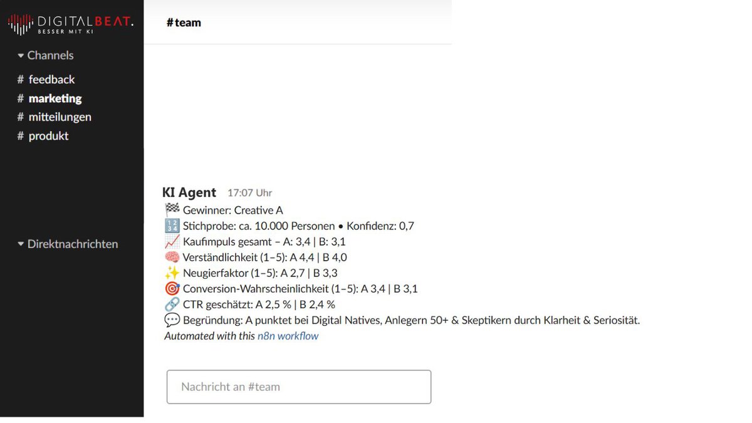The height and width of the screenshot is (423, 752).
Task: Open the feedback channel
Action: (x=51, y=80)
